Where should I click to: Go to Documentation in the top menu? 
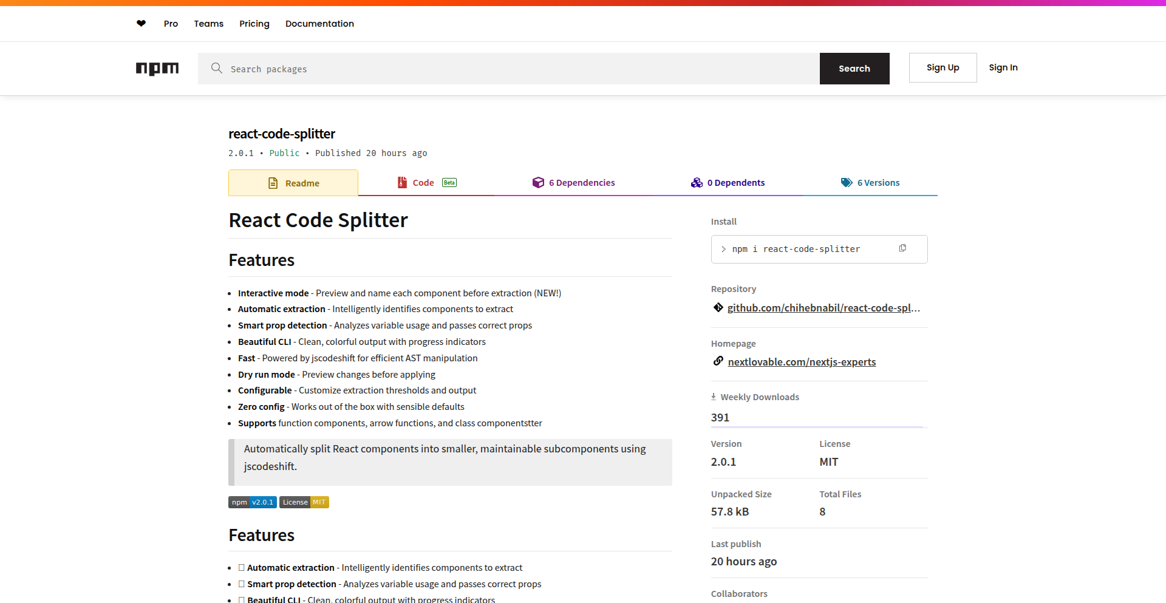(319, 24)
